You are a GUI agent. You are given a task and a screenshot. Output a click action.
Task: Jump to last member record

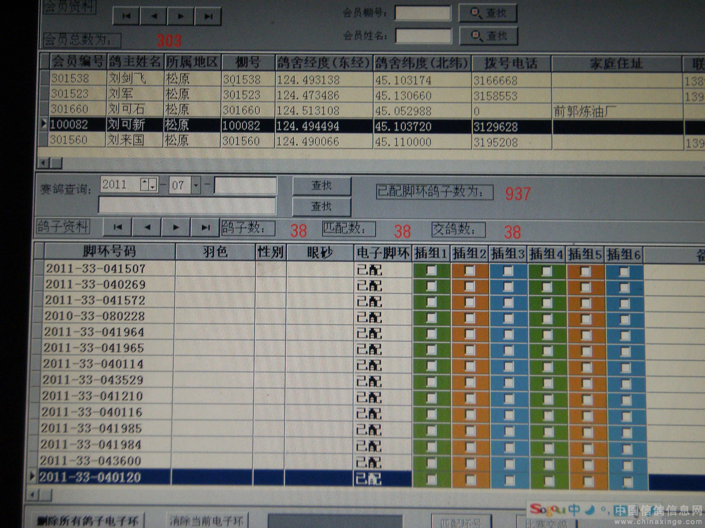point(208,16)
